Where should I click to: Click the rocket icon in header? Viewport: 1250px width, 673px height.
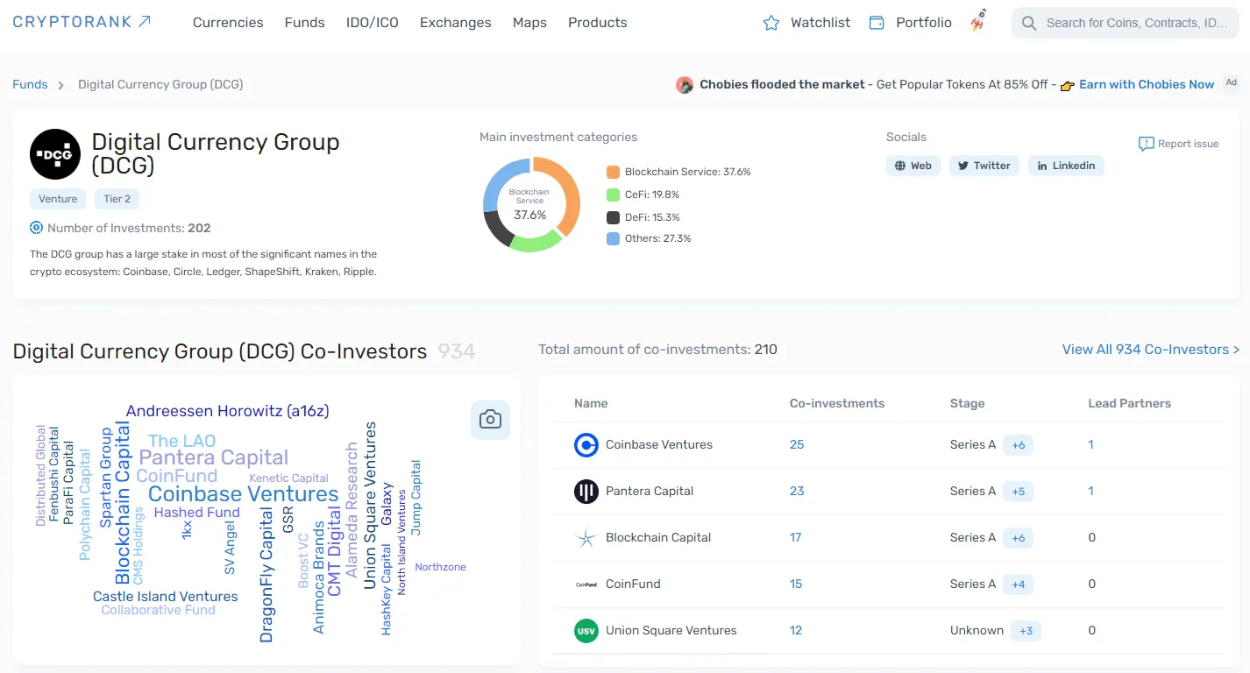978,22
